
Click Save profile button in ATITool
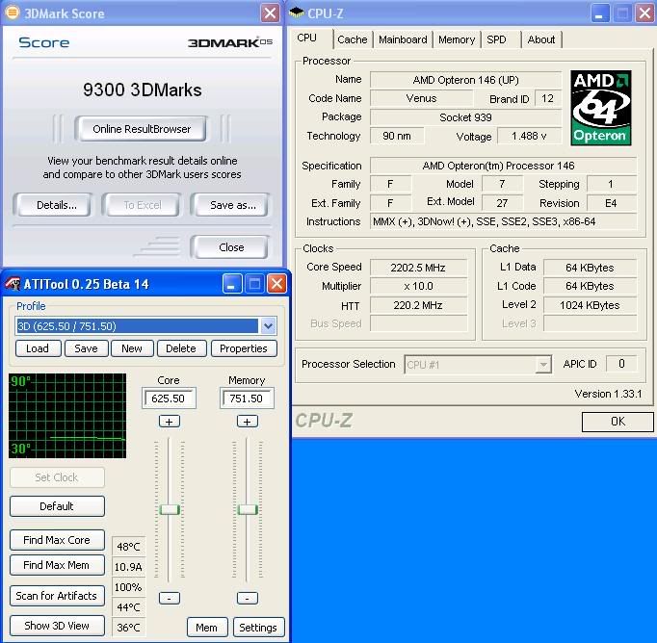click(86, 348)
